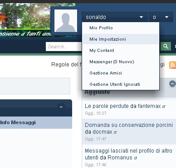Open topic Le parole perdute da fantemax
The width and height of the screenshot is (176, 168).
pyautogui.click(x=123, y=106)
